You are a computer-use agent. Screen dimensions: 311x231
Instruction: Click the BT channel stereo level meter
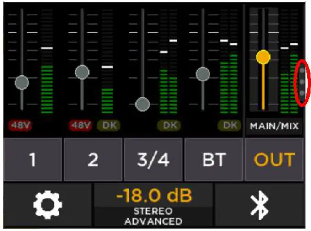pyautogui.click(x=229, y=61)
